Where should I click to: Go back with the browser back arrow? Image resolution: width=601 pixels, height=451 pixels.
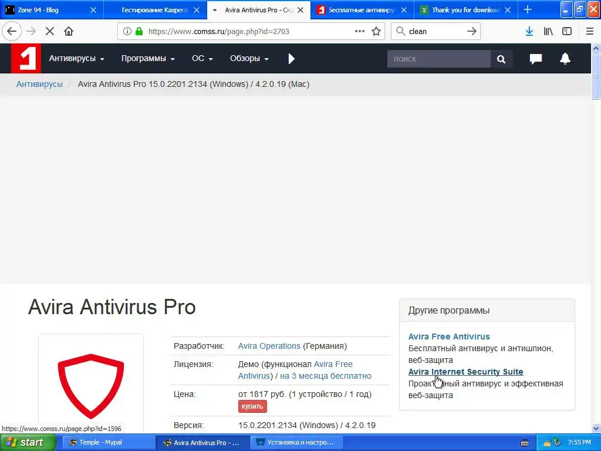(12, 31)
